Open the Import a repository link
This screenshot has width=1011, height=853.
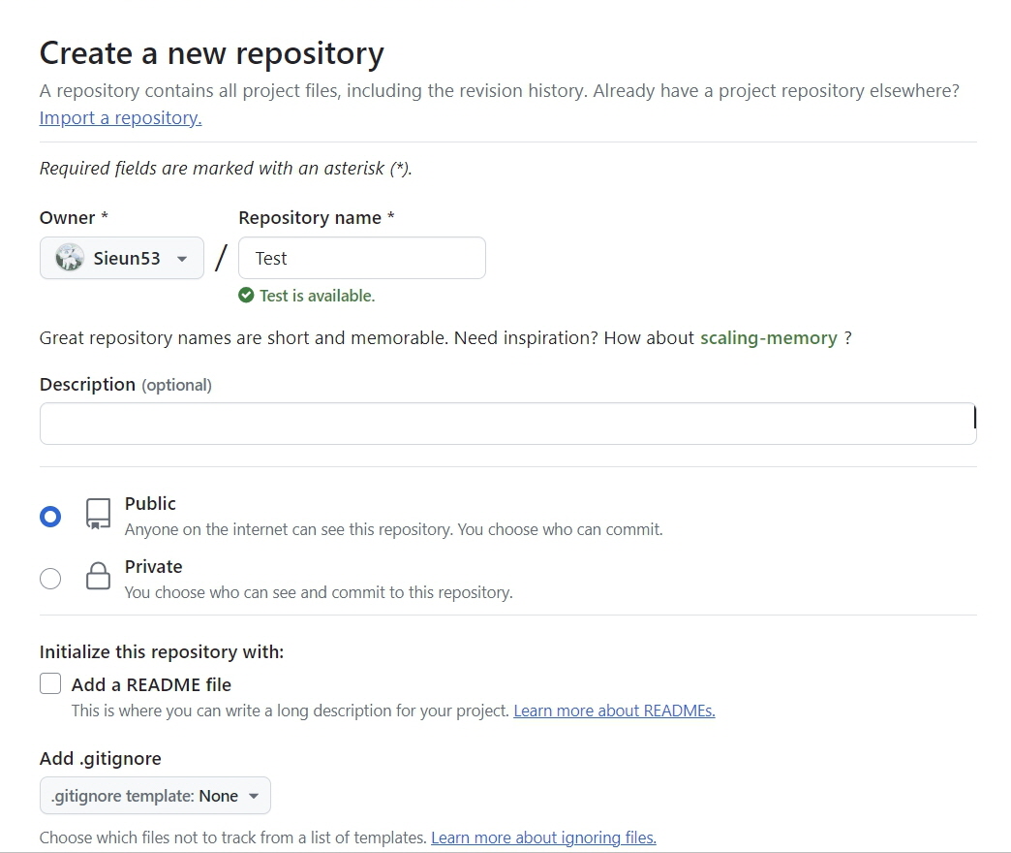click(120, 118)
